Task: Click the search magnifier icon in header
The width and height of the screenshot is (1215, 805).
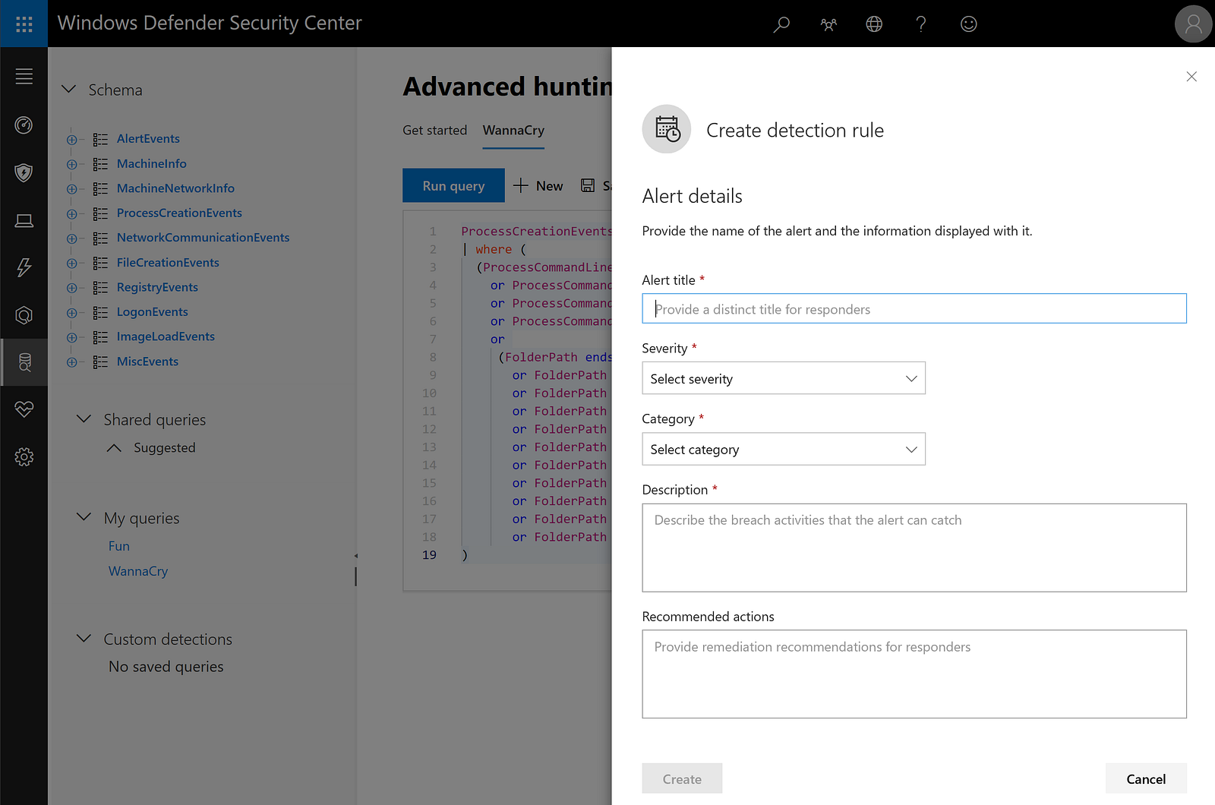Action: click(x=781, y=24)
